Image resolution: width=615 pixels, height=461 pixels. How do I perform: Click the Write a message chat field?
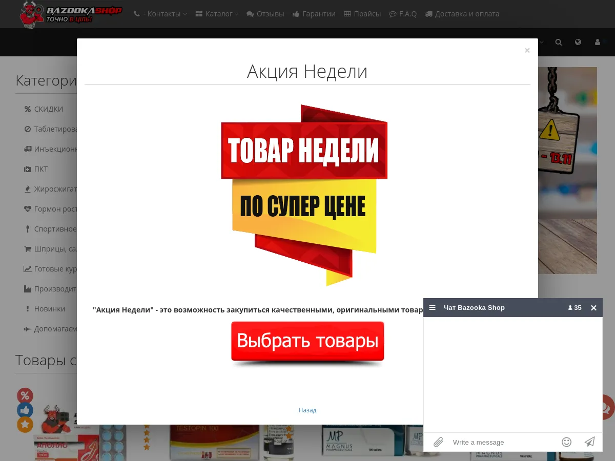[492, 442]
